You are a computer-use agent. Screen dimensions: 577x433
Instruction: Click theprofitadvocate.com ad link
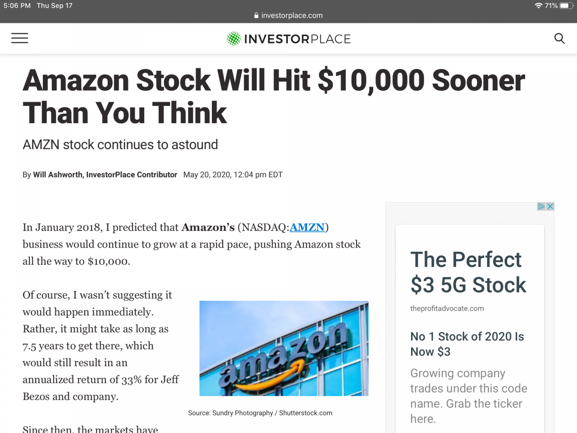tap(447, 309)
